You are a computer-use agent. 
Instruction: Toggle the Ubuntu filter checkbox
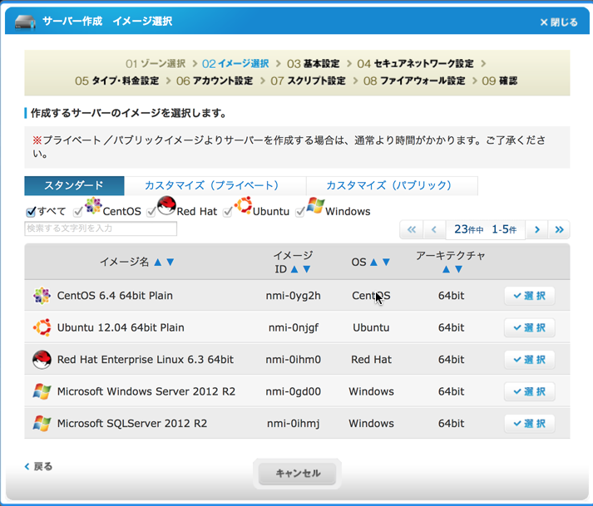tap(227, 212)
